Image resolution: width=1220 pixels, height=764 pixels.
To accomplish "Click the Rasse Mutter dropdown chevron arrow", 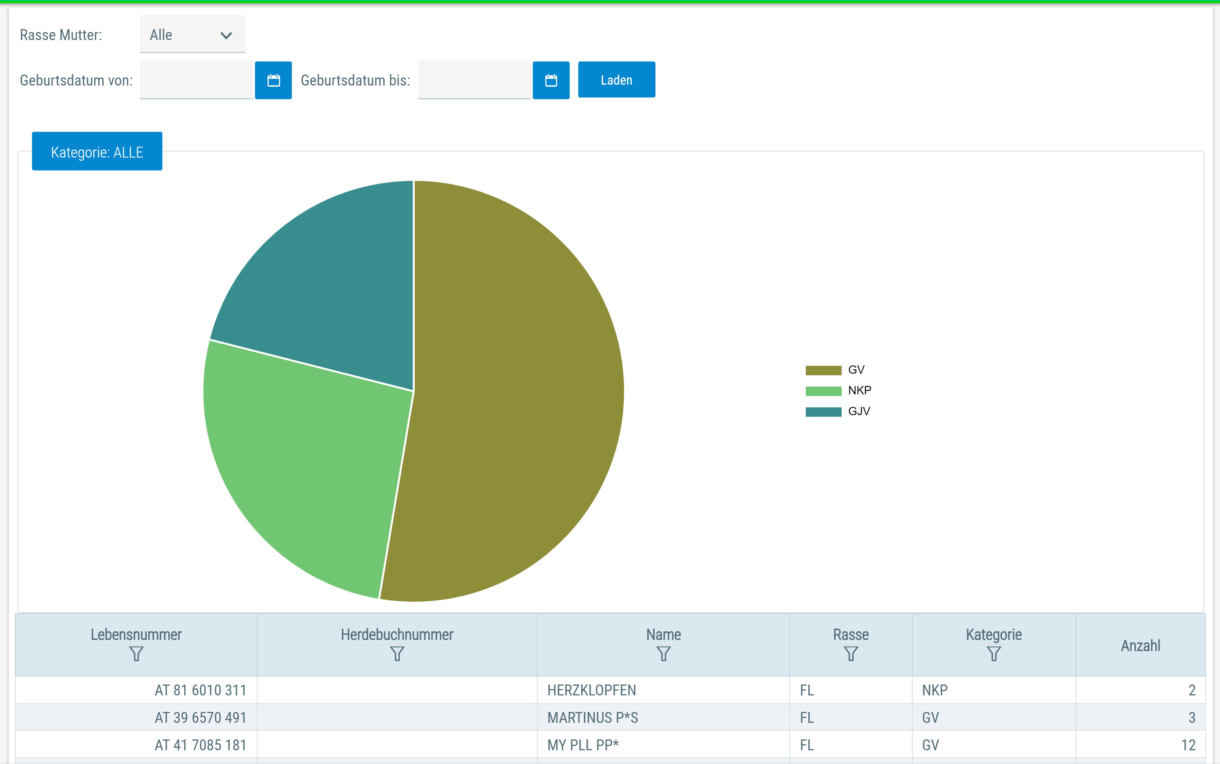I will (x=226, y=35).
